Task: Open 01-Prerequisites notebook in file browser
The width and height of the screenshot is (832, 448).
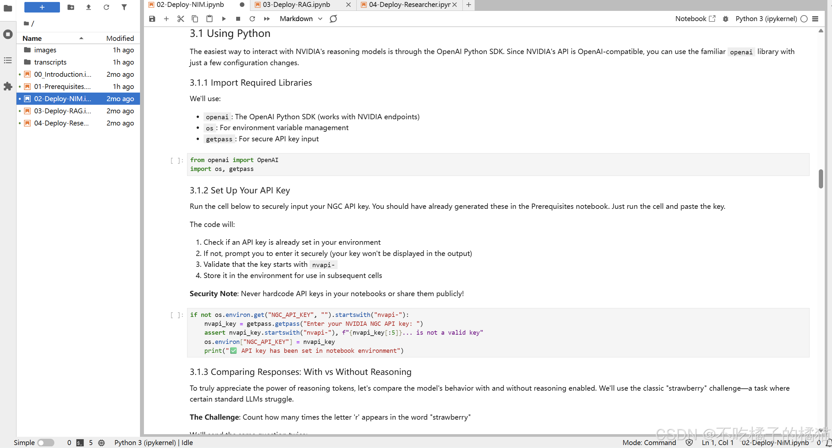Action: pos(62,87)
